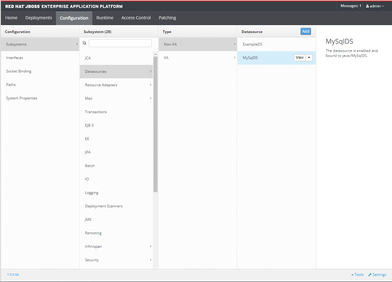The width and height of the screenshot is (392, 282).
Task: Select the IO subsystem
Action: pyautogui.click(x=116, y=179)
